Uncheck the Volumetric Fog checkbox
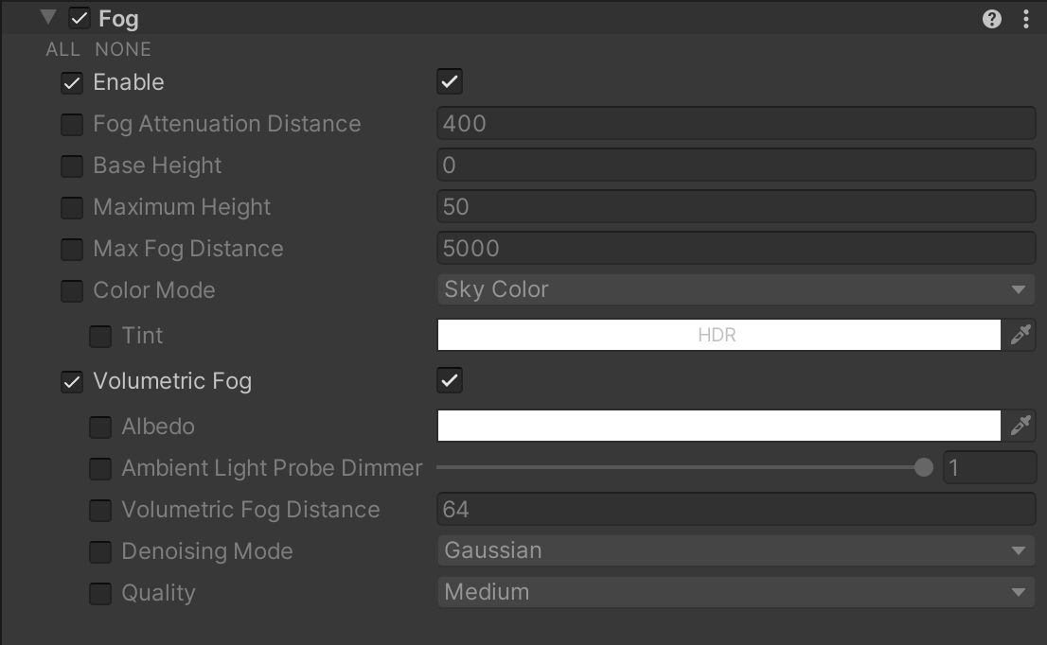 (x=450, y=380)
